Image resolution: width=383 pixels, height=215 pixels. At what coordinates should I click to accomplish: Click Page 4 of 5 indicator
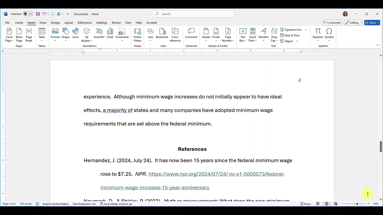9,204
